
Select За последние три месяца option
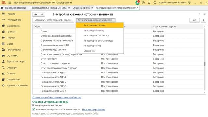pyautogui.click(x=100, y=35)
